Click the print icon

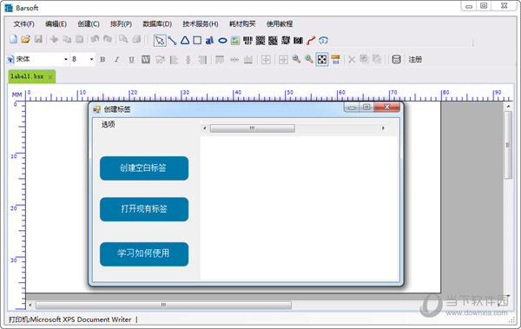(x=136, y=39)
